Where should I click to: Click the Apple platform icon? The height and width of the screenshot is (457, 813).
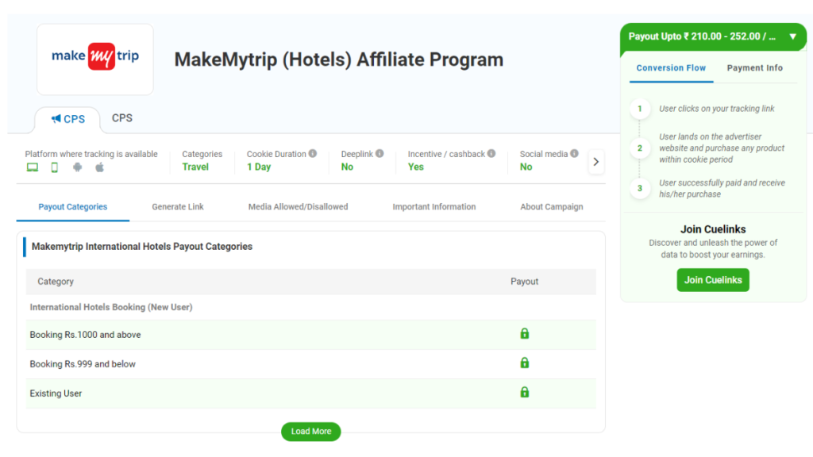(x=99, y=167)
